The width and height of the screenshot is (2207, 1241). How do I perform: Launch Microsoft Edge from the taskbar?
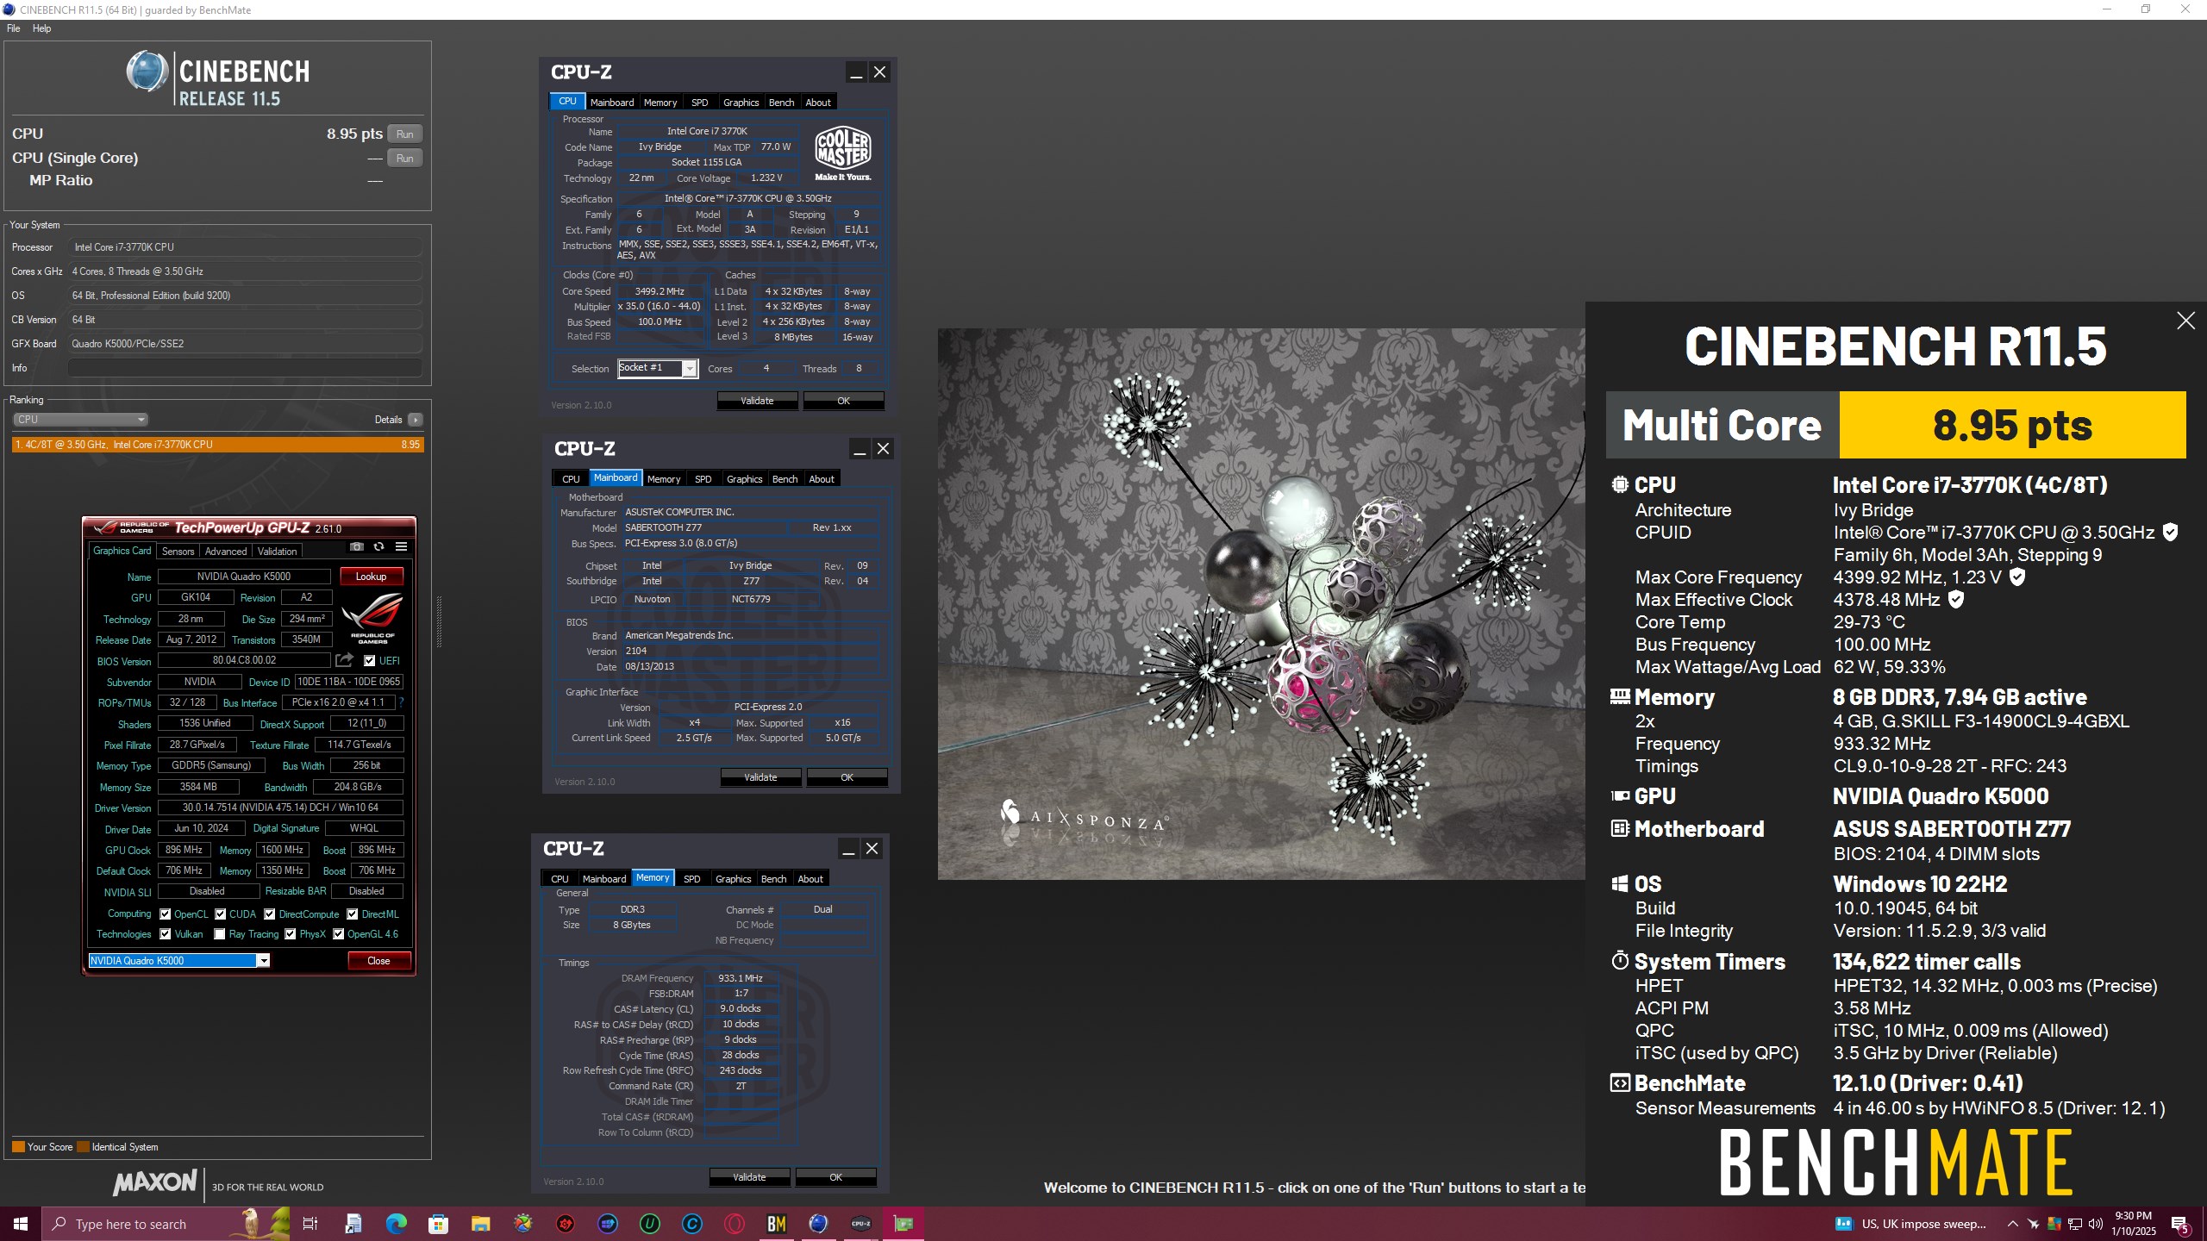[x=396, y=1224]
